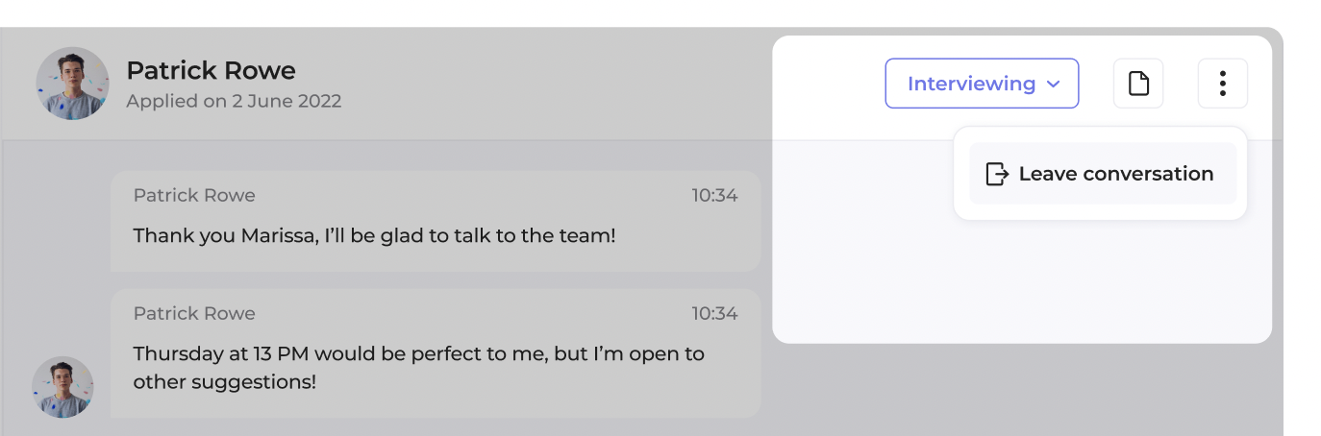Viewport: 1321px width, 436px height.
Task: Select the "Thursday at 13 PM" message bubble
Action: (x=435, y=352)
